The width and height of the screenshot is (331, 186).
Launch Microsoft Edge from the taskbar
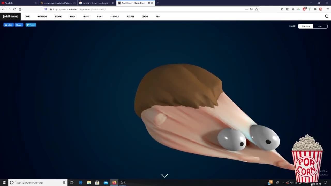[80, 183]
